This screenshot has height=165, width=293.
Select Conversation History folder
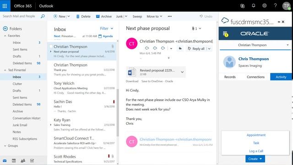(27, 118)
